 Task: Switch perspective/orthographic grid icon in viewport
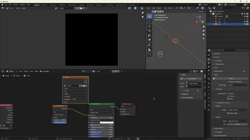[204, 38]
